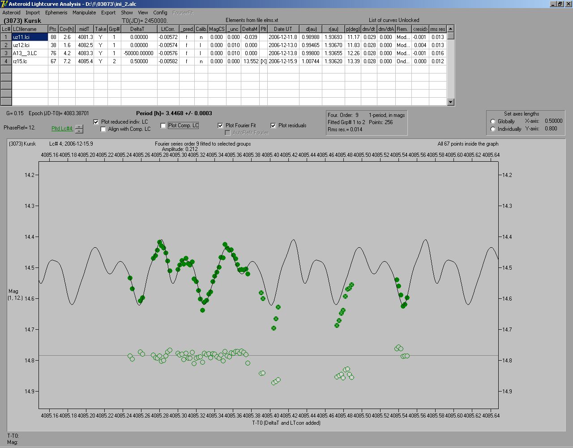Click the rms res column header

coord(438,29)
